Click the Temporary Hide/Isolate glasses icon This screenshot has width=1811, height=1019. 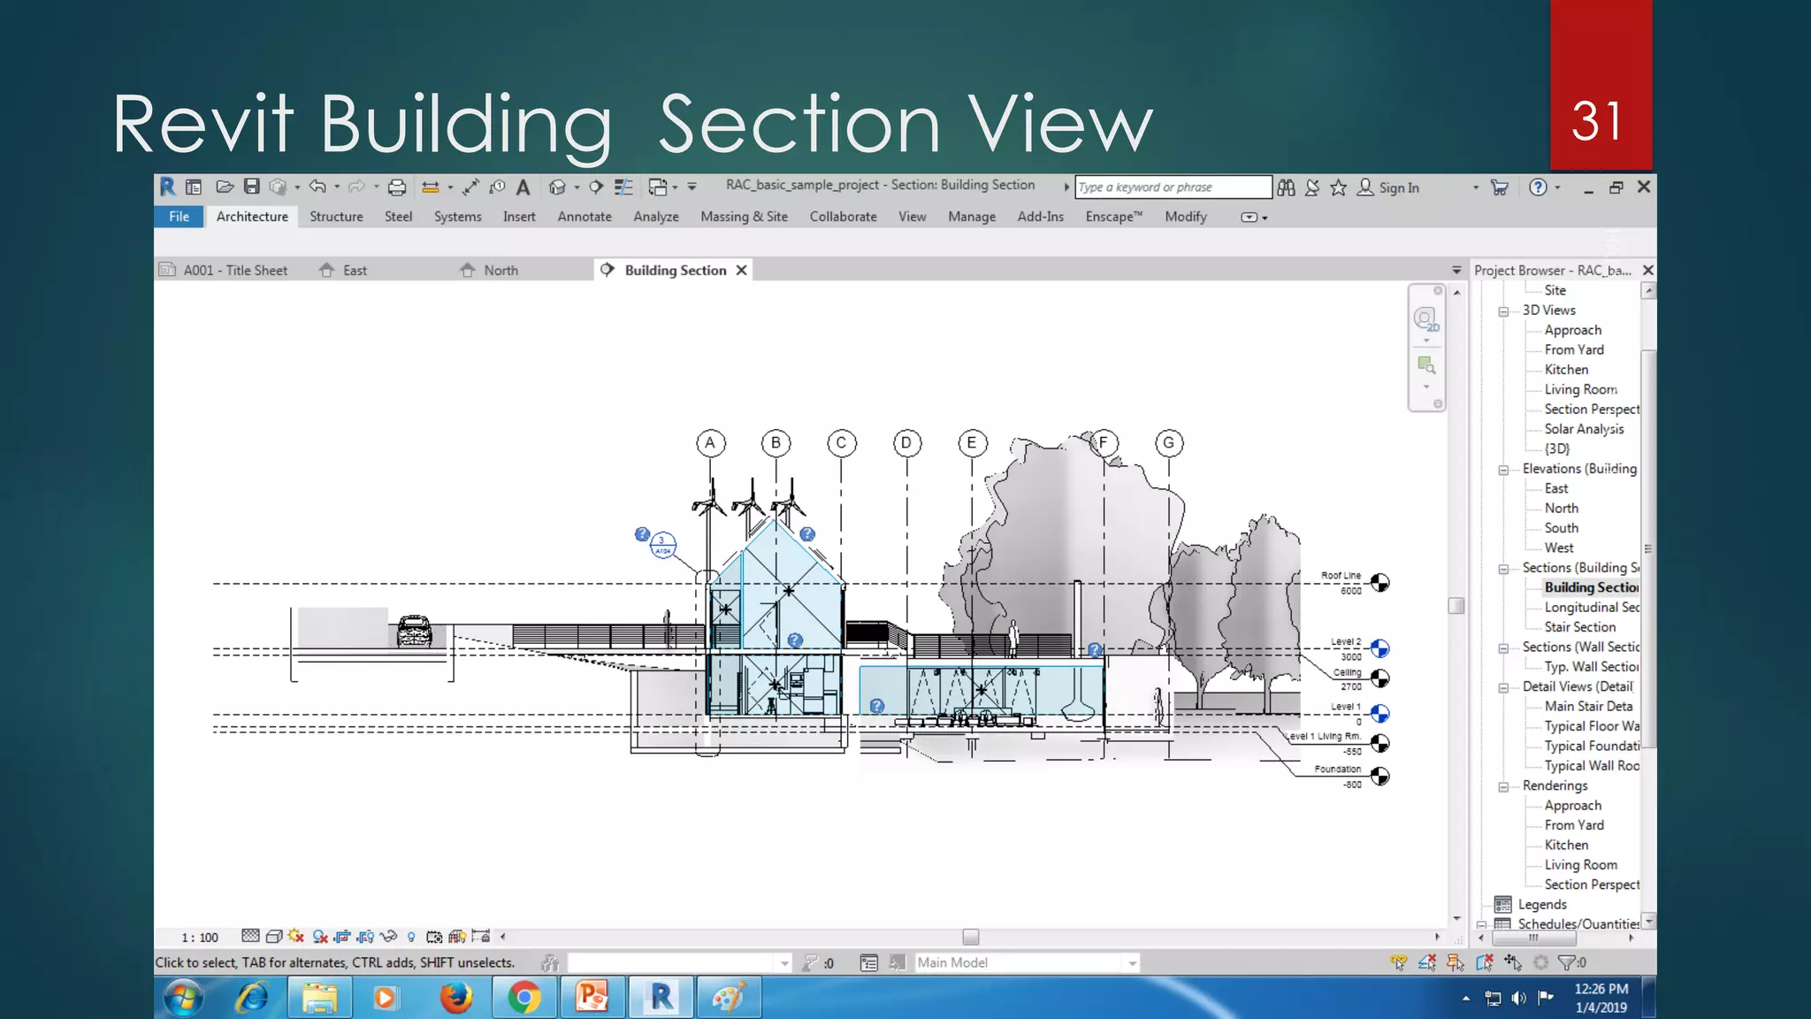(388, 936)
